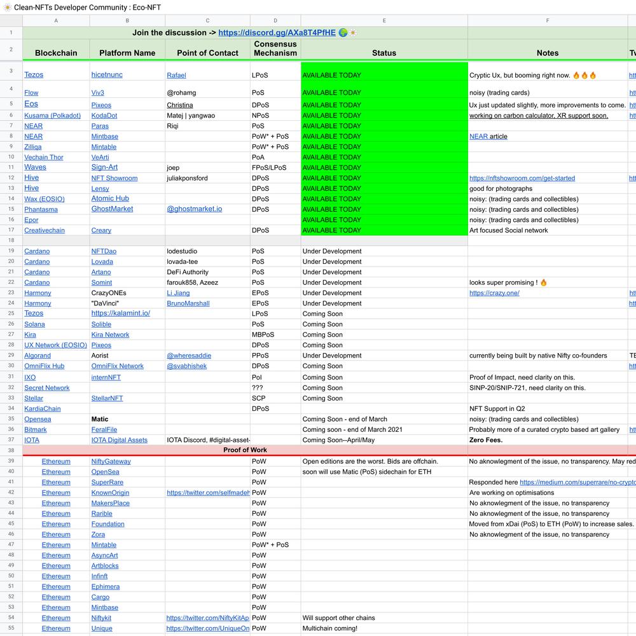Select row 38 number header
Image resolution: width=636 pixels, height=636 pixels.
tap(11, 450)
